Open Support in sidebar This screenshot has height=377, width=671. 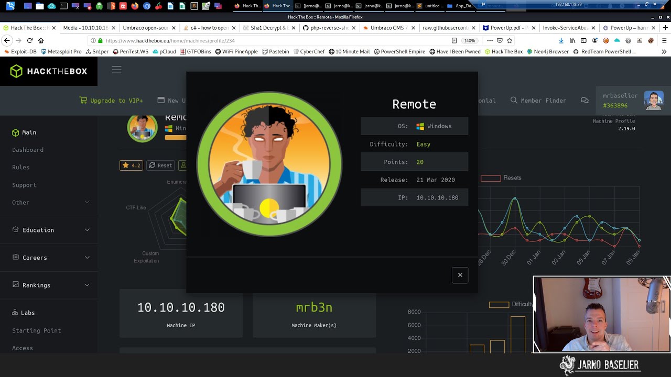click(24, 185)
